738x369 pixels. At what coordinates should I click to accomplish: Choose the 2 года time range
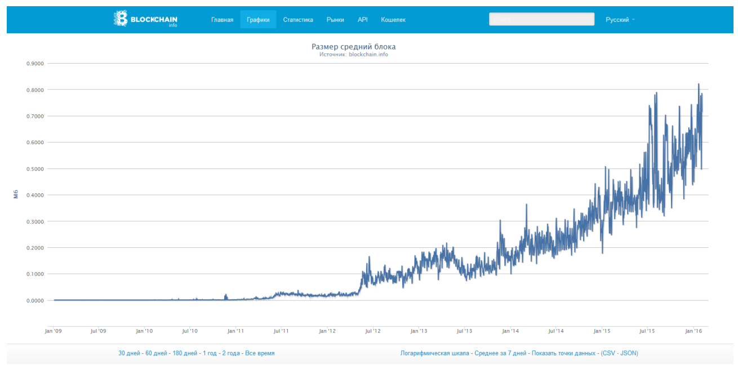(x=231, y=353)
